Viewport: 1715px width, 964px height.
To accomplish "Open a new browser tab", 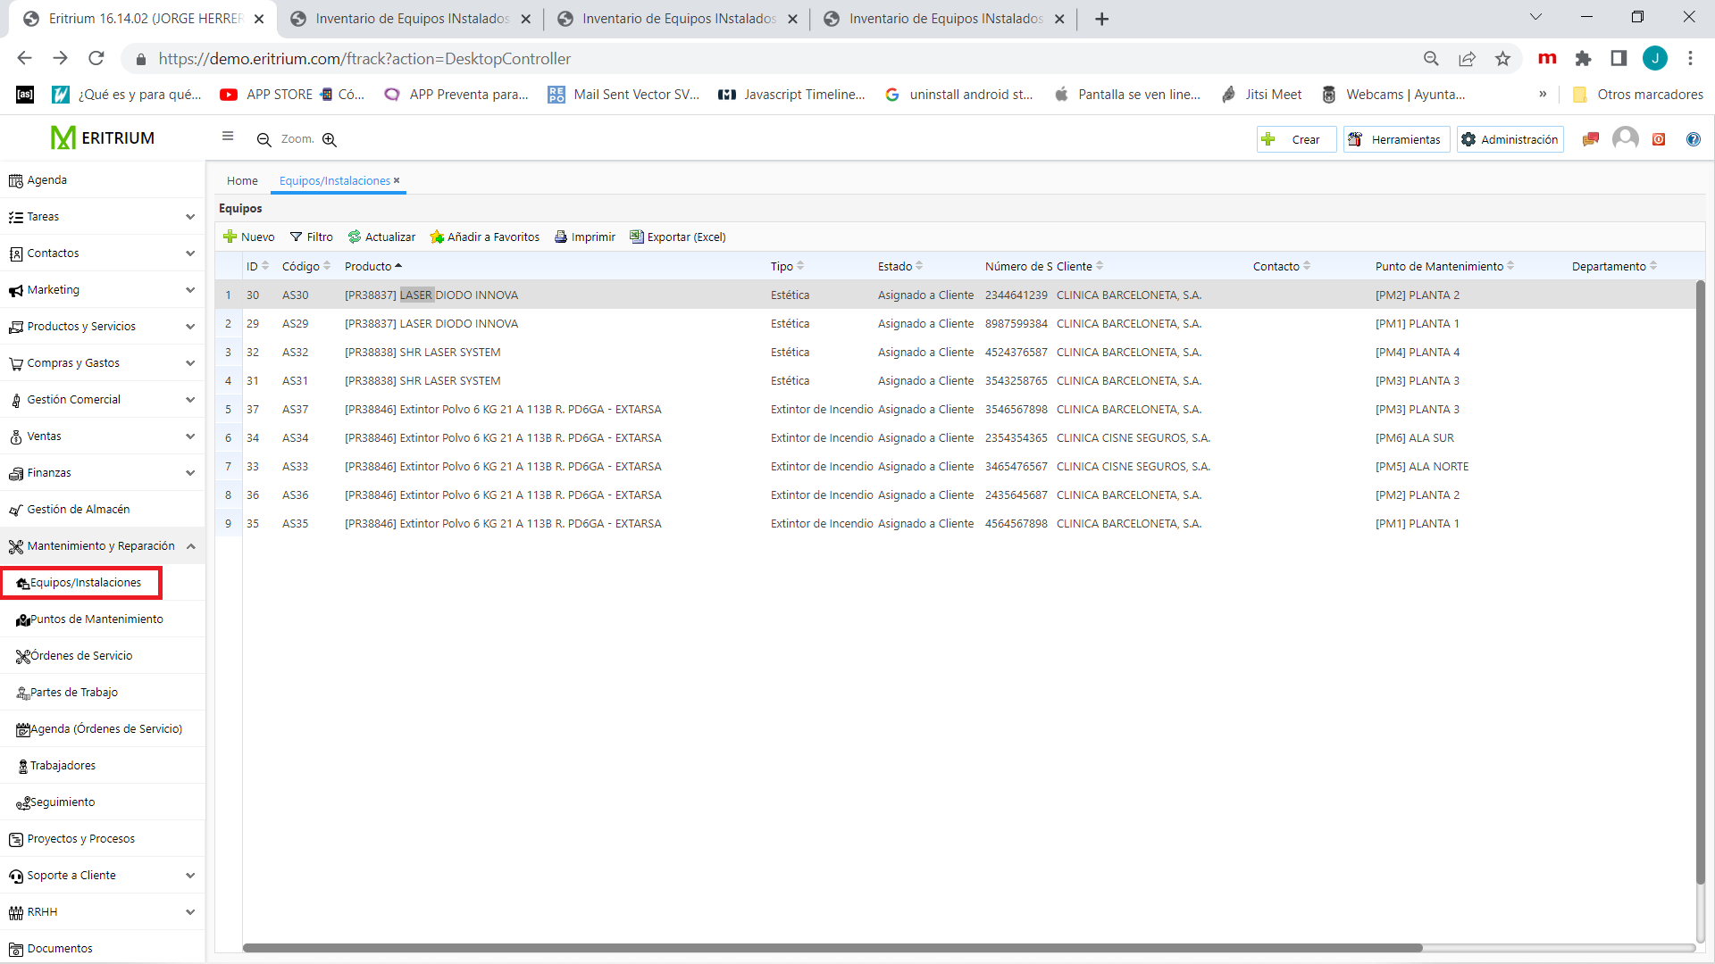I will pyautogui.click(x=1101, y=19).
